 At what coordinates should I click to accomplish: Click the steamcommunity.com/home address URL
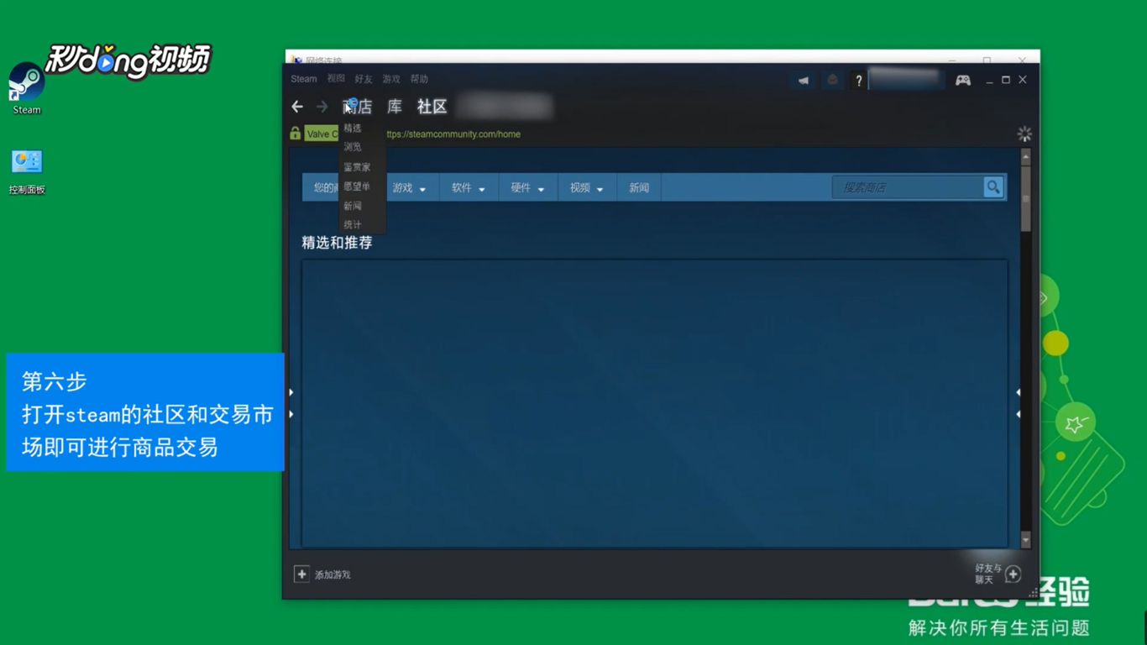pos(453,134)
